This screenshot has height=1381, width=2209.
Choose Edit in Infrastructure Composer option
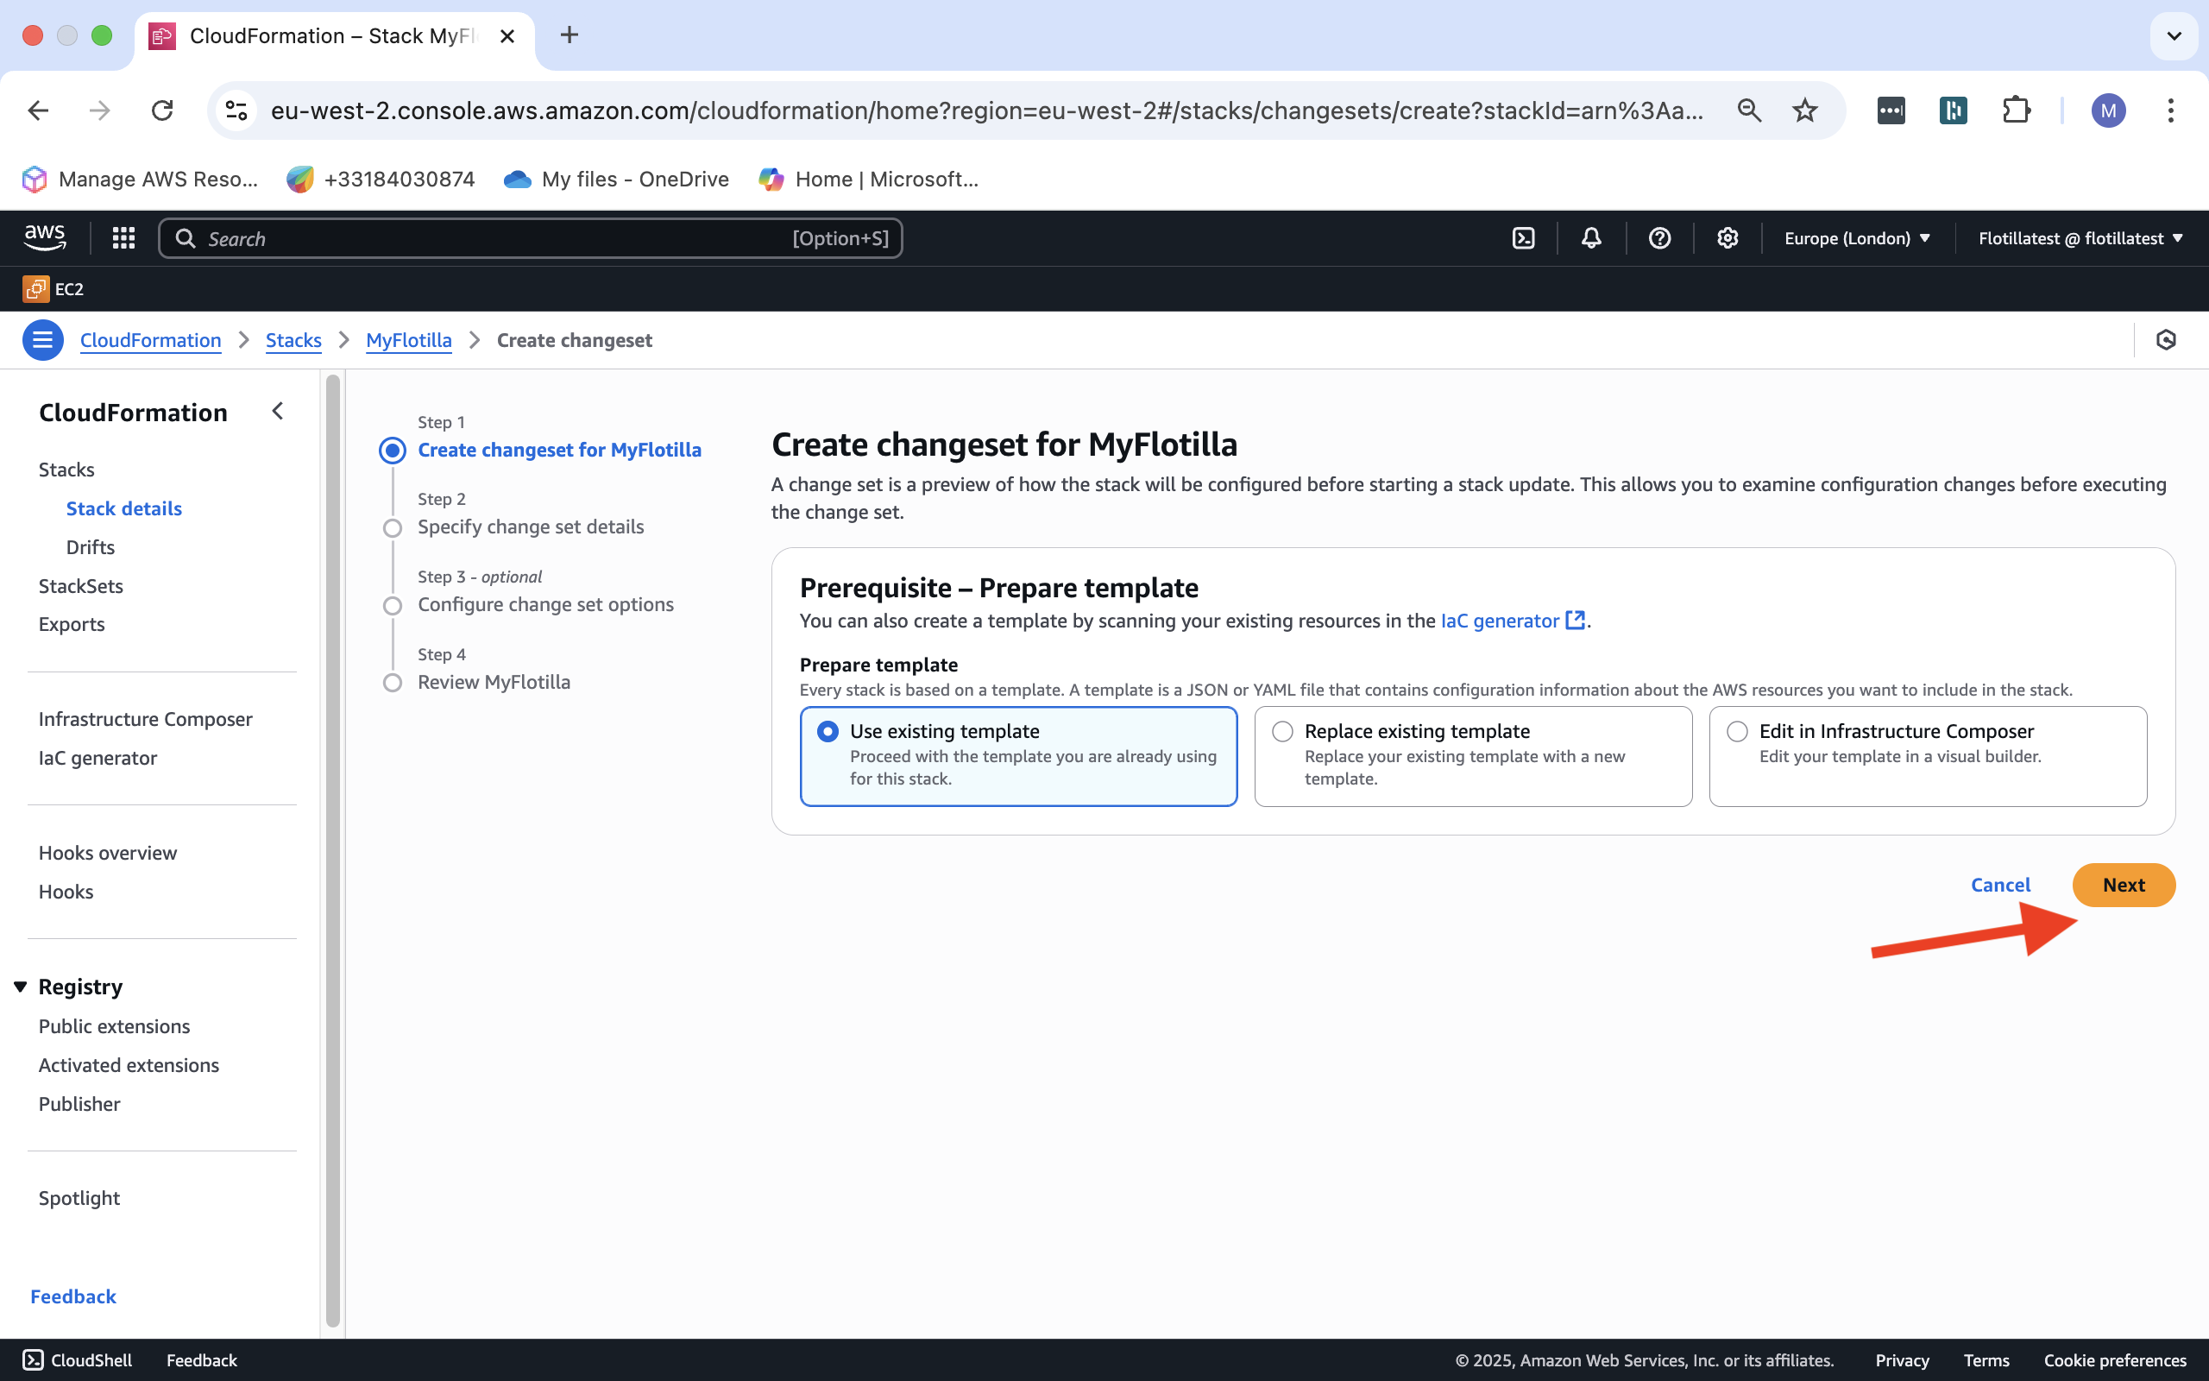pyautogui.click(x=1737, y=732)
